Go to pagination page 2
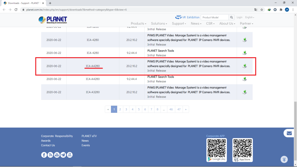Screen dimensions: 297x167 point(120,109)
